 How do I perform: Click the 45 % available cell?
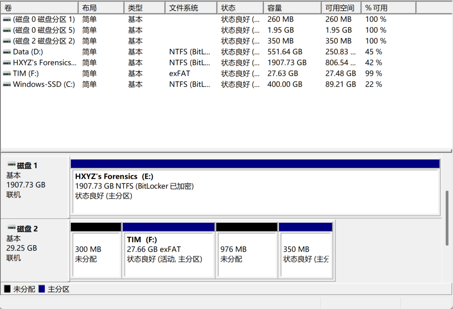click(x=373, y=52)
